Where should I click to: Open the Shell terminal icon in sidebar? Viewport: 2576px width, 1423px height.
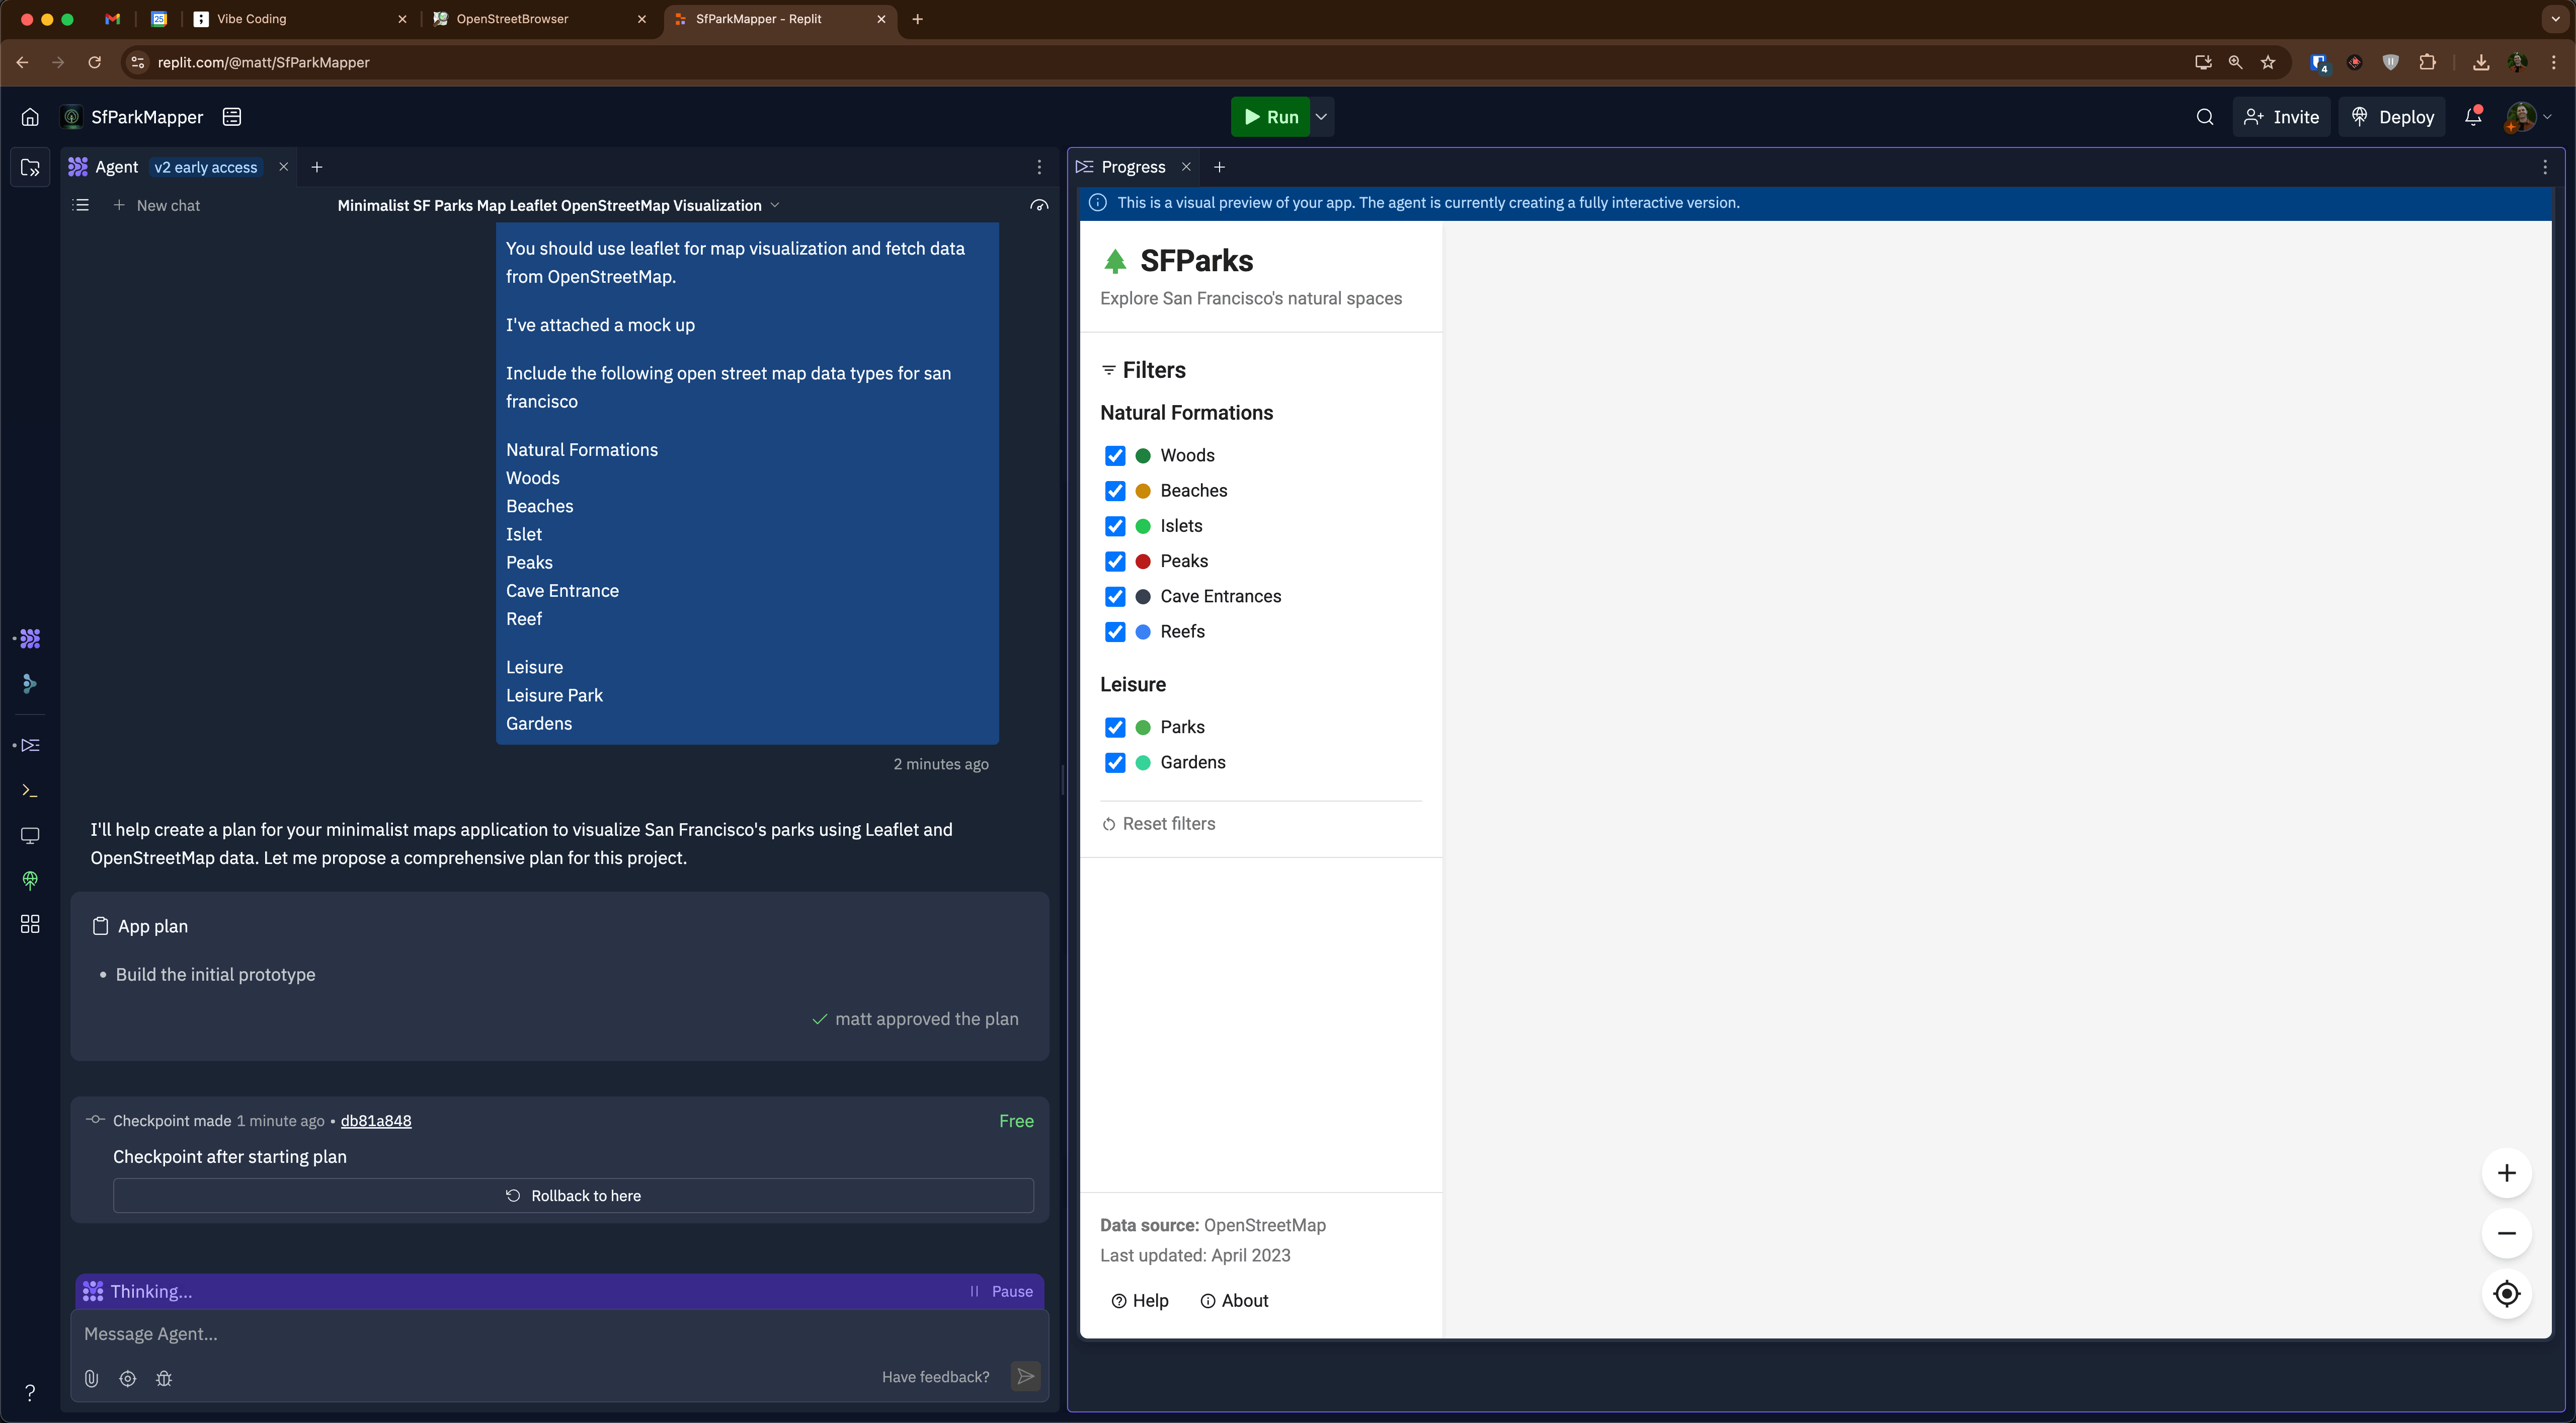pos(30,790)
